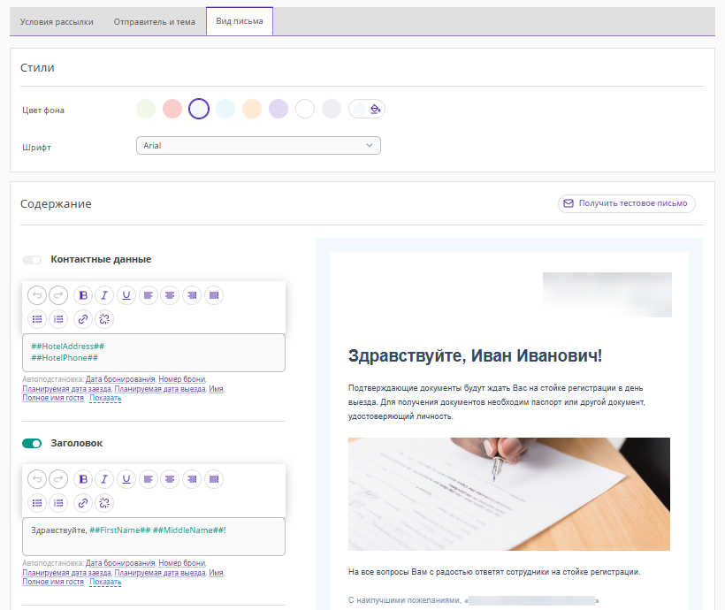Screen dimensions: 725x610
Task: Open the Условия рассылки tab
Action: pyautogui.click(x=57, y=22)
